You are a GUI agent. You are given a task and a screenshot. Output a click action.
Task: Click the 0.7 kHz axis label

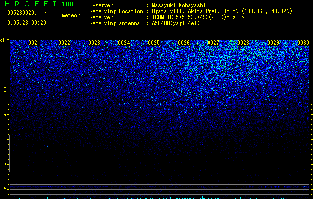(4, 164)
